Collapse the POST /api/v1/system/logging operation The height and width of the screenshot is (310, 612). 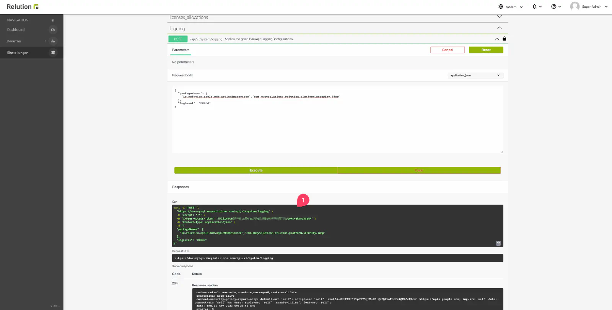click(497, 39)
